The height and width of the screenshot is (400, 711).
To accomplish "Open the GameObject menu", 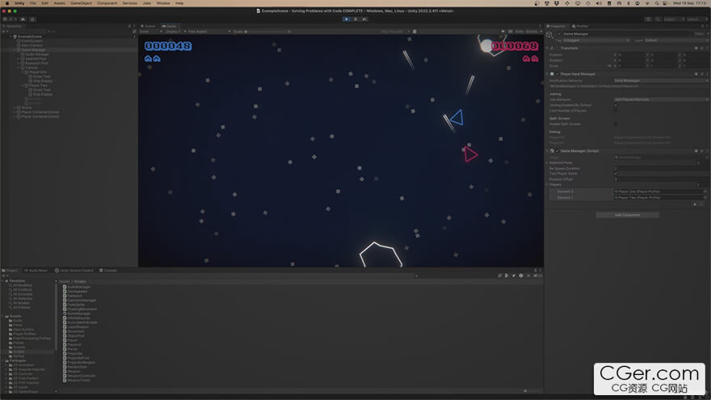I will click(81, 3).
